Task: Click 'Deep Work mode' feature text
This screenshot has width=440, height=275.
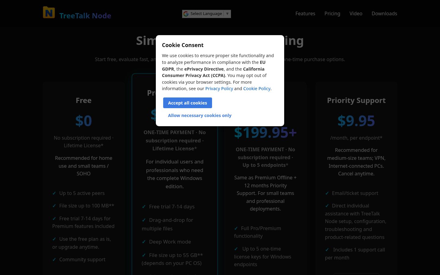Action: tap(170, 242)
